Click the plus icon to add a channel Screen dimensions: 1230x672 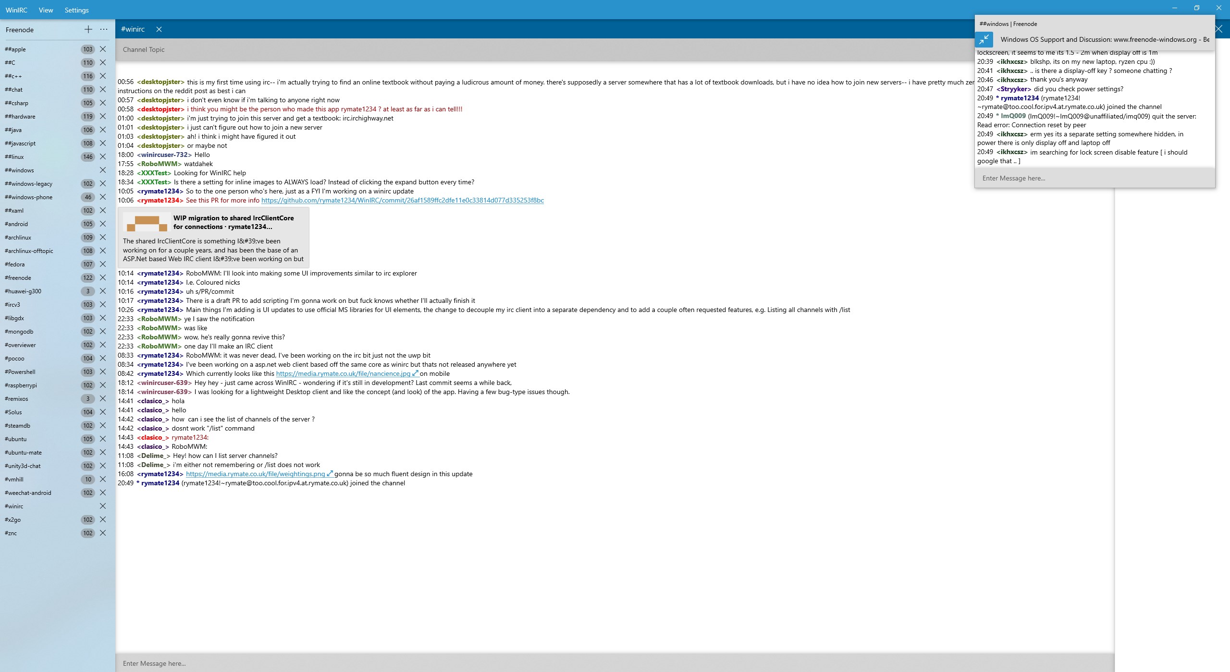coord(88,30)
